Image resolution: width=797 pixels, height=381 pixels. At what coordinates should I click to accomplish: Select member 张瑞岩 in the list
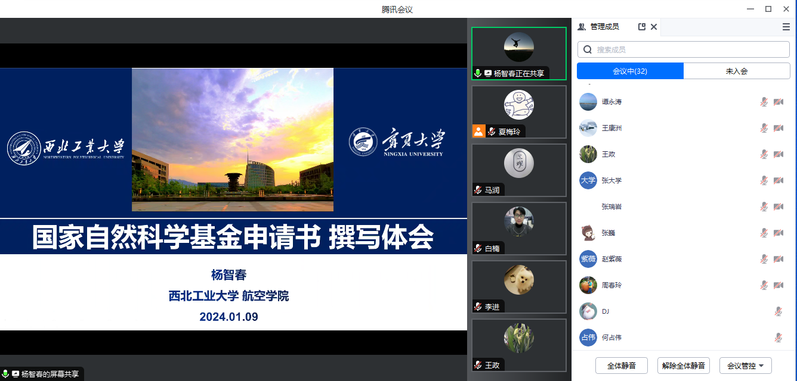611,207
